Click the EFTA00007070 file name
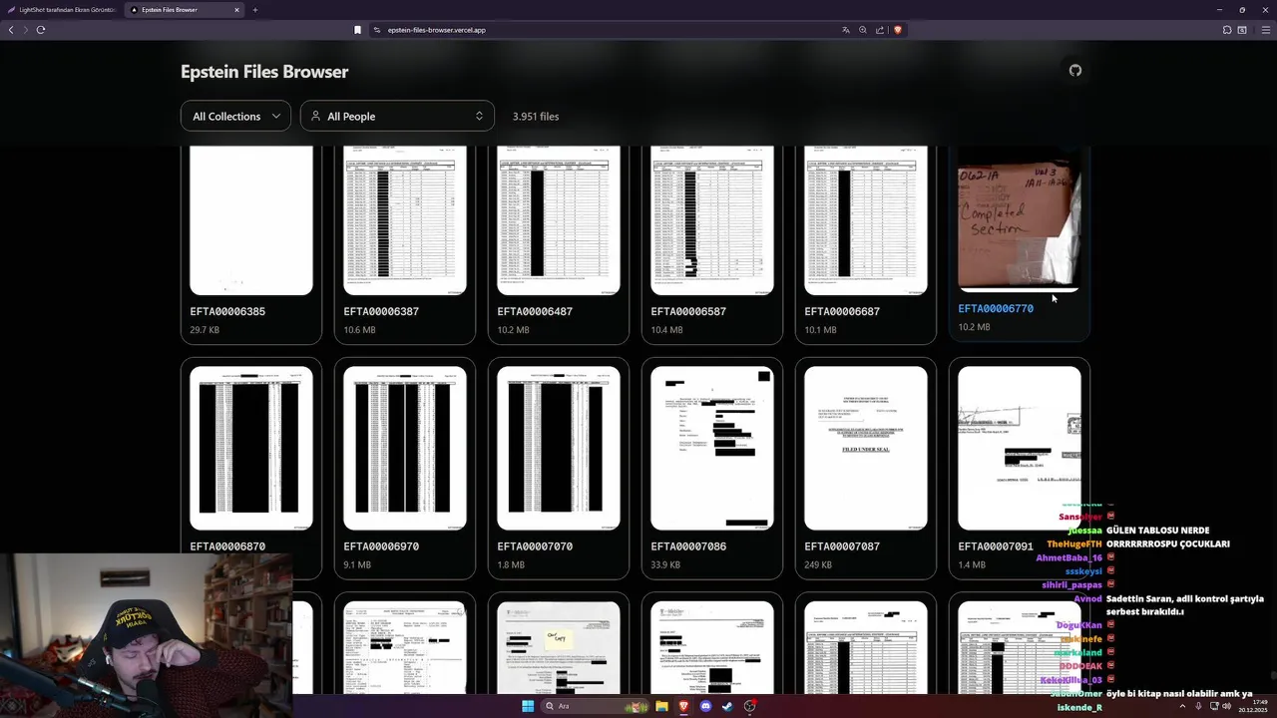The height and width of the screenshot is (718, 1277). 535,547
